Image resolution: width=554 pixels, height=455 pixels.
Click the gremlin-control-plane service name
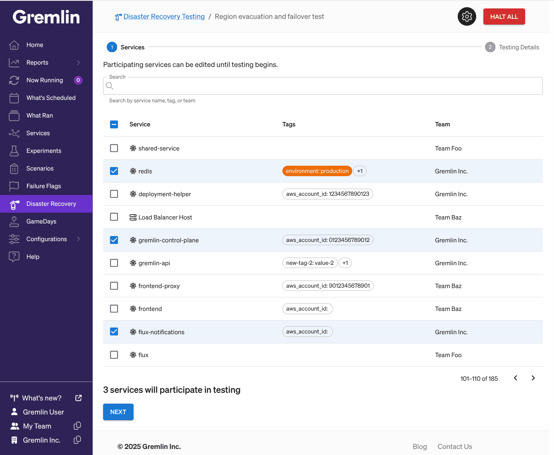coord(168,240)
